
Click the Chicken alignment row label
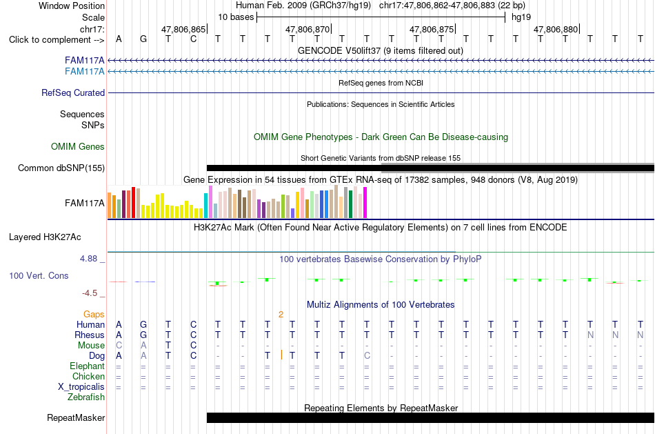coord(88,376)
